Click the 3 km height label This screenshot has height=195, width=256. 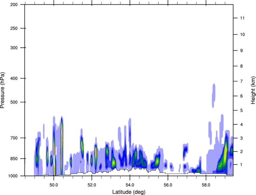[242, 138]
